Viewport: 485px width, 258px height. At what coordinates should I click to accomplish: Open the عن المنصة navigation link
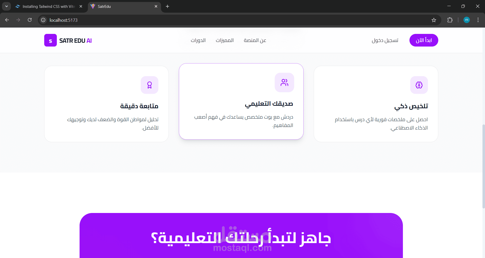(x=255, y=40)
